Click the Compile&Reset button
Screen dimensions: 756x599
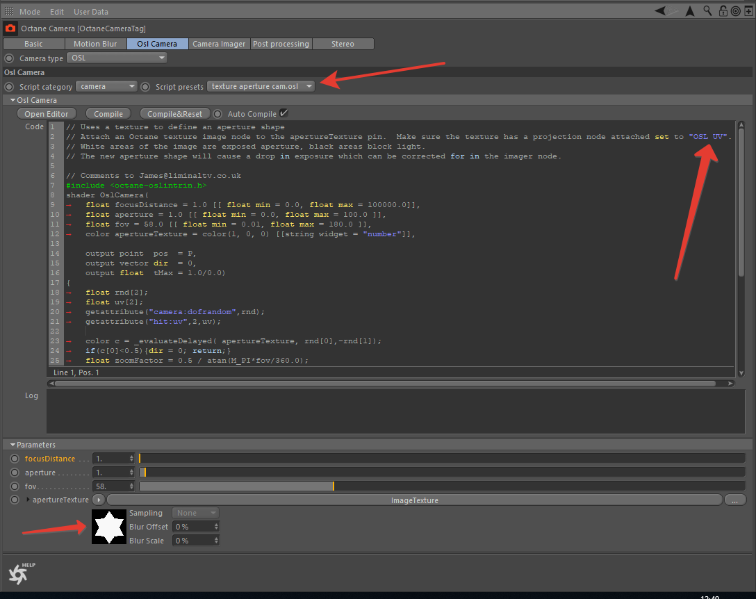click(x=175, y=114)
